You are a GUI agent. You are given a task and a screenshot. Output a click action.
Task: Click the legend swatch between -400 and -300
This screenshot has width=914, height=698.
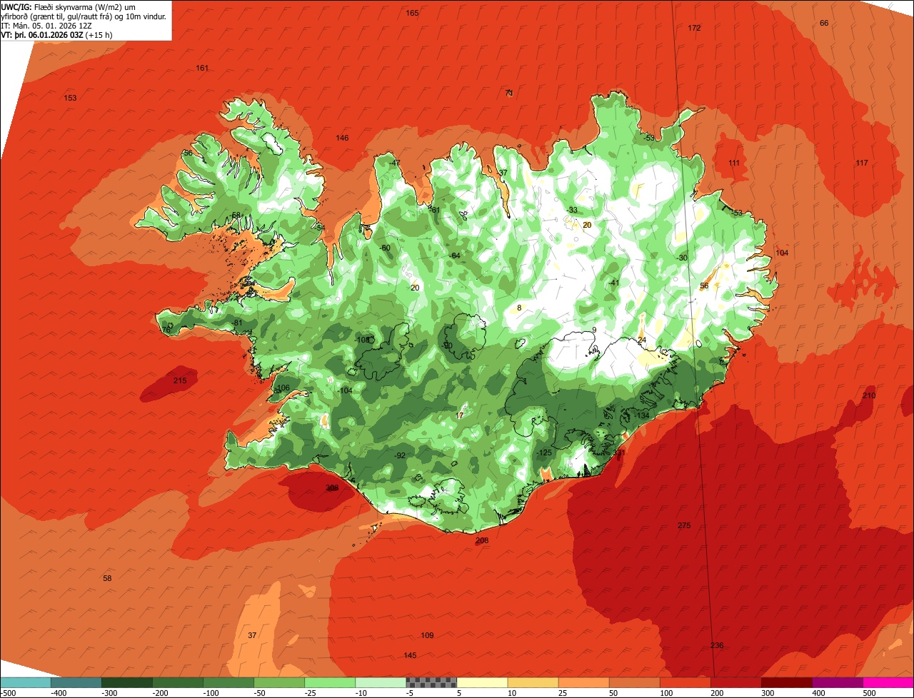click(76, 682)
